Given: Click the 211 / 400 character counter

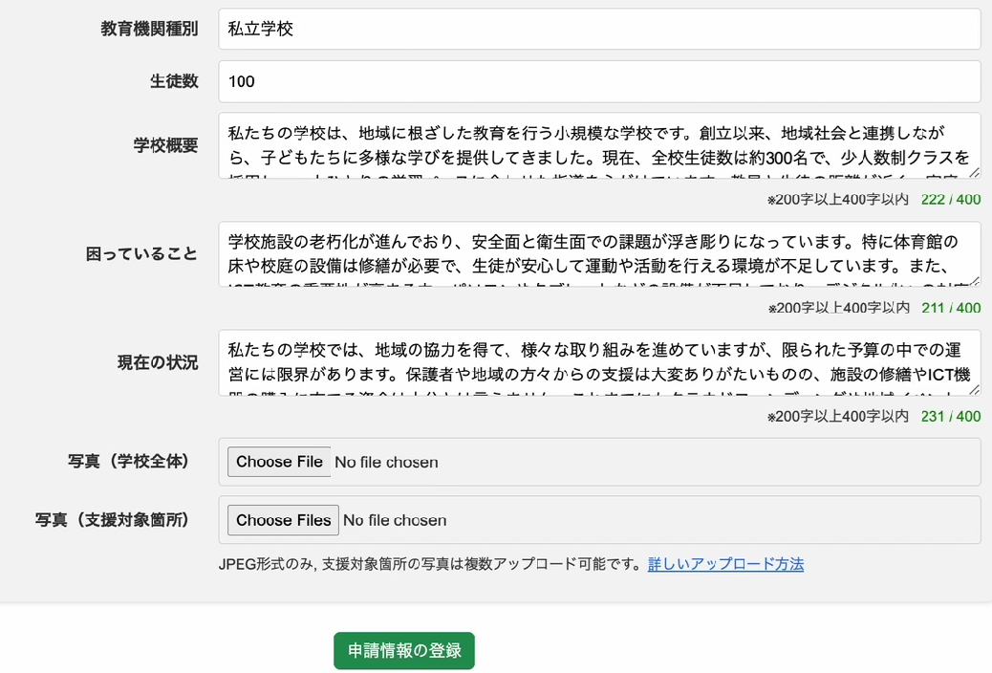Looking at the screenshot, I should (951, 308).
